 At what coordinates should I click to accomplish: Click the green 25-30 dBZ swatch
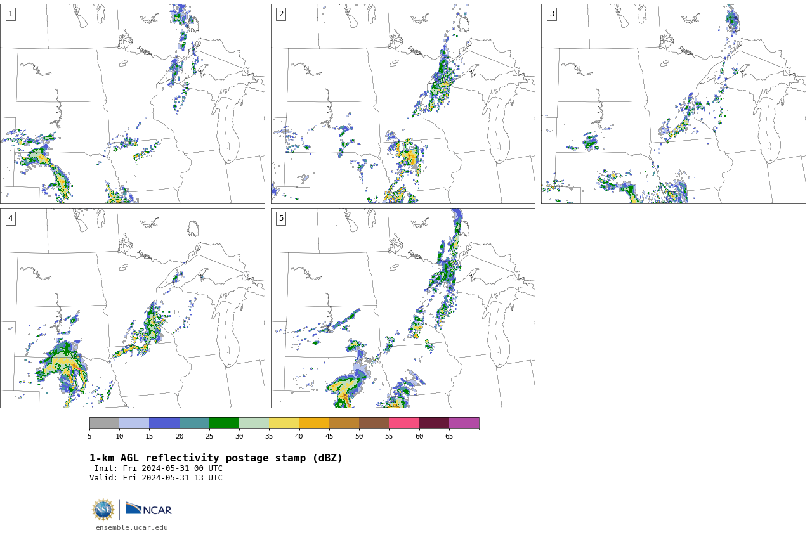click(224, 423)
